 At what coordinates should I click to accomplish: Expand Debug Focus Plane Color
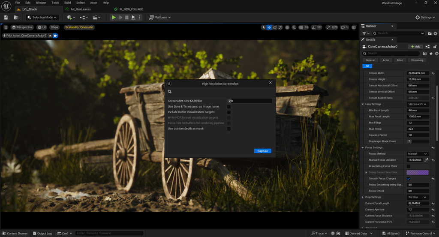366,172
